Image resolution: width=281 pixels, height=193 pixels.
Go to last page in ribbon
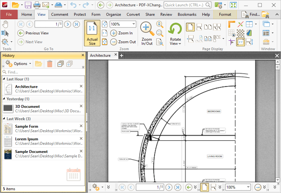tap(76, 24)
